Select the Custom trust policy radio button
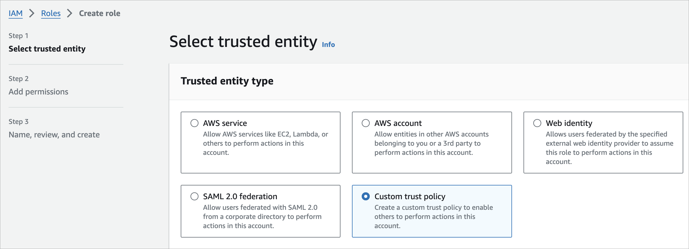The width and height of the screenshot is (689, 249). (x=366, y=196)
